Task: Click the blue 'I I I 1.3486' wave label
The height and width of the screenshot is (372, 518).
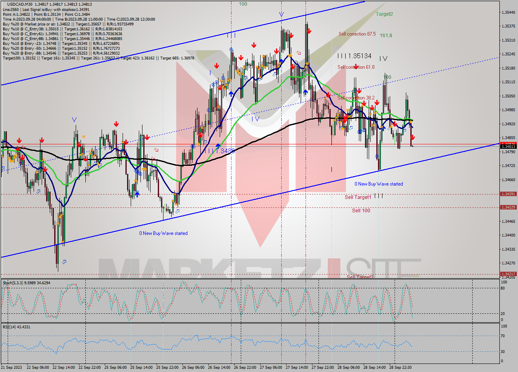Action: 220,151
